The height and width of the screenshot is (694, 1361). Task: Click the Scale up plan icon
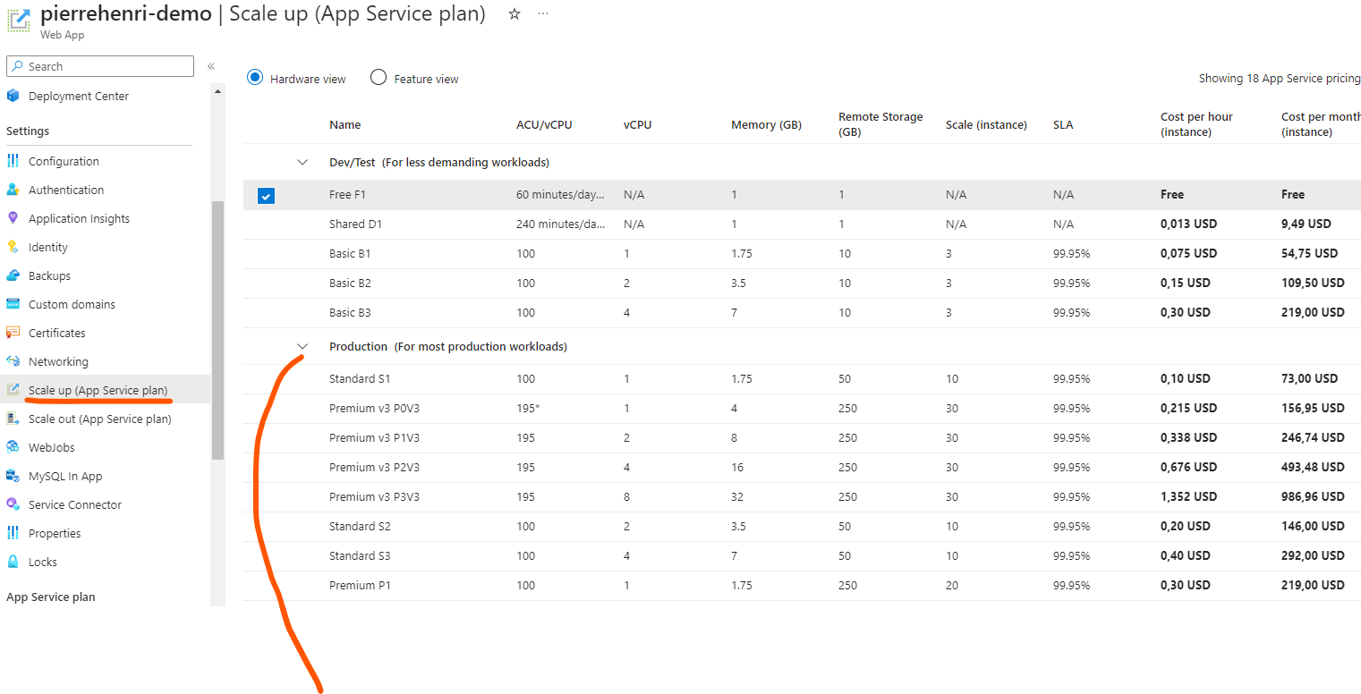tap(13, 390)
